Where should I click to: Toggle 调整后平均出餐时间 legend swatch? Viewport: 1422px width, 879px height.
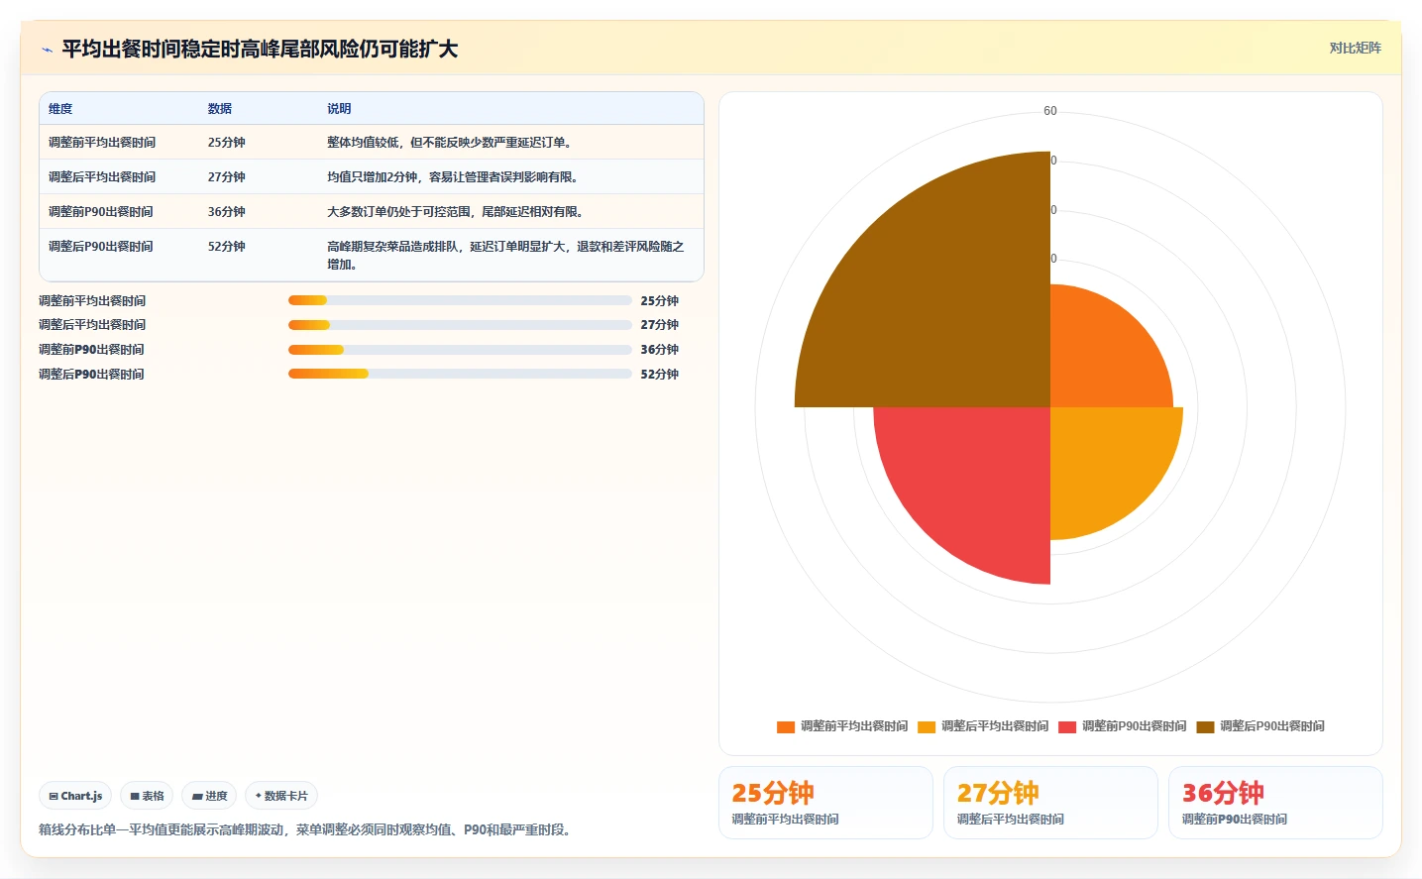pyautogui.click(x=927, y=726)
